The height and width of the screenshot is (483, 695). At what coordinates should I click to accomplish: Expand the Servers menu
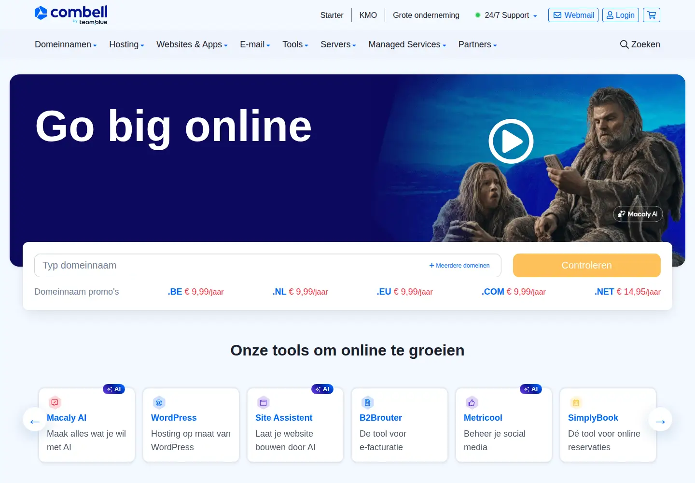tap(338, 44)
